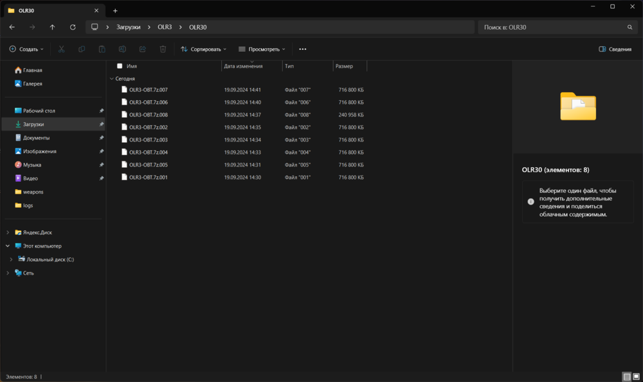The width and height of the screenshot is (643, 382).
Task: Open the Sort dropdown menu
Action: pyautogui.click(x=203, y=49)
